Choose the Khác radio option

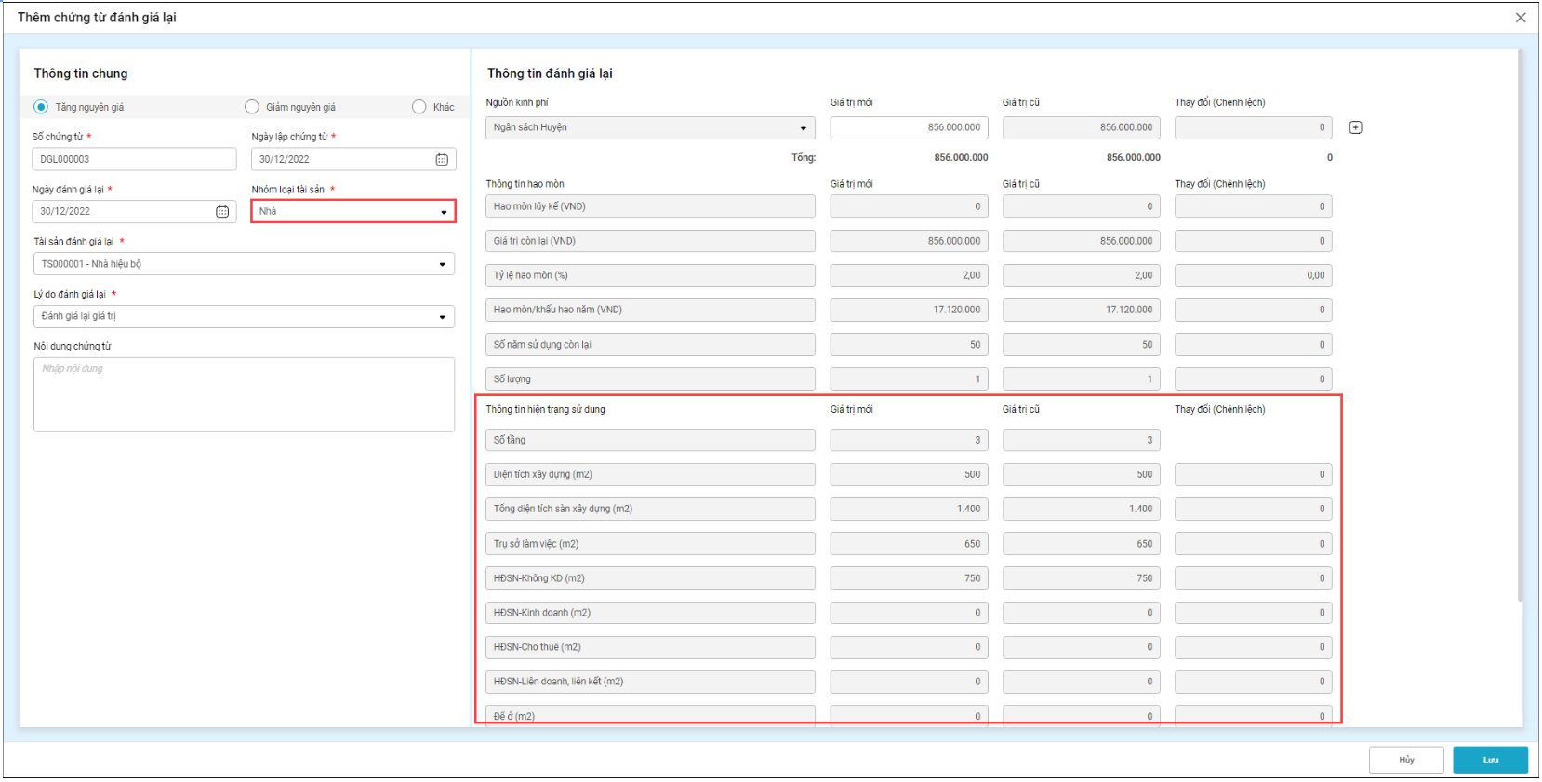419,107
